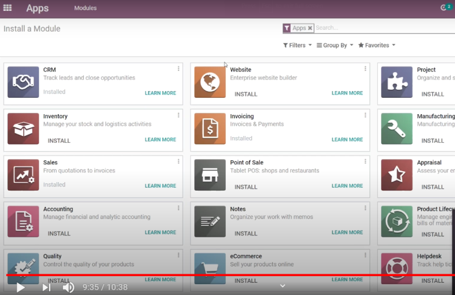The width and height of the screenshot is (455, 295).
Task: Click the Manufacturing wrench icon
Action: click(x=397, y=129)
